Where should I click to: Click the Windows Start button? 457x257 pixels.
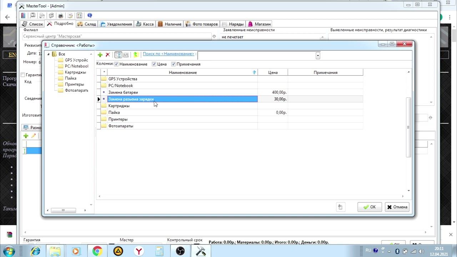8,251
